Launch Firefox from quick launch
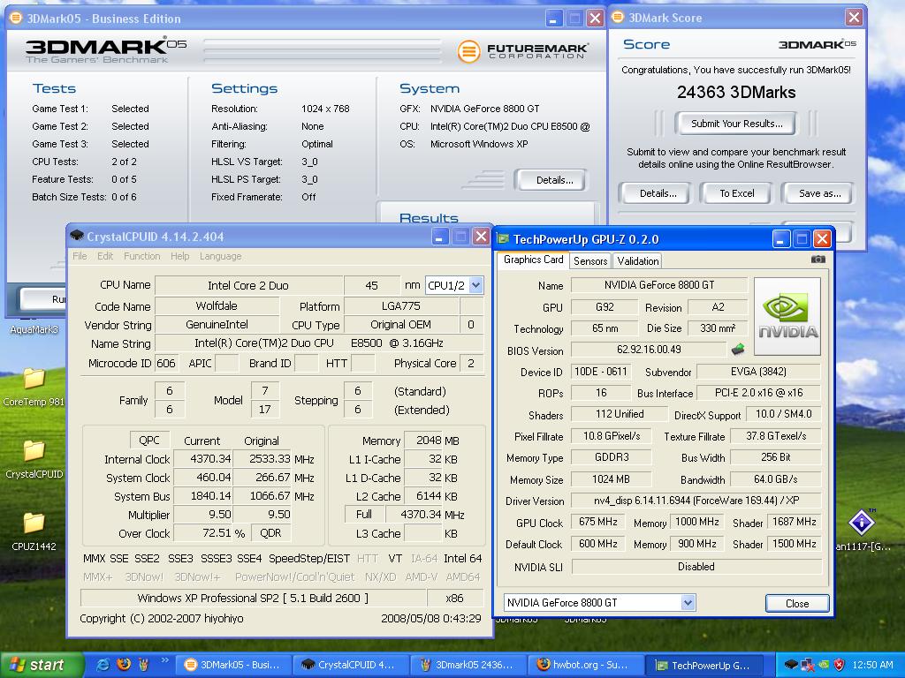Image resolution: width=905 pixels, height=678 pixels. coord(124,665)
